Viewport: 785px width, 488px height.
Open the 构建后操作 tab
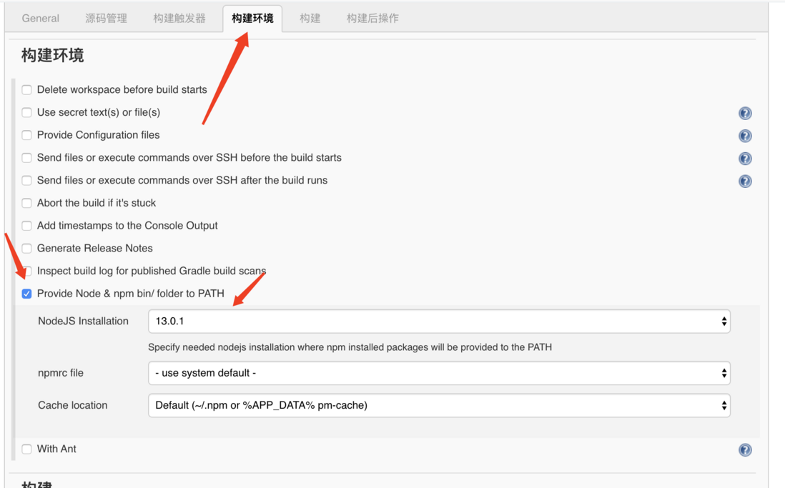click(x=372, y=19)
